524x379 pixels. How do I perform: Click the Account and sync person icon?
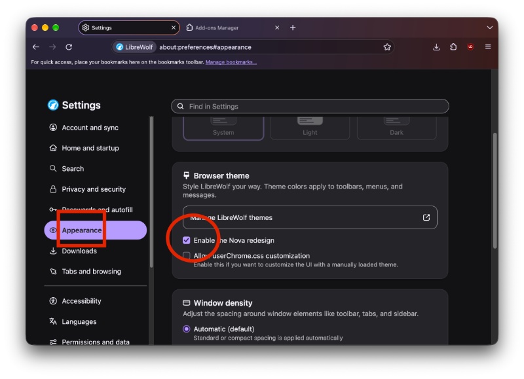pos(53,127)
